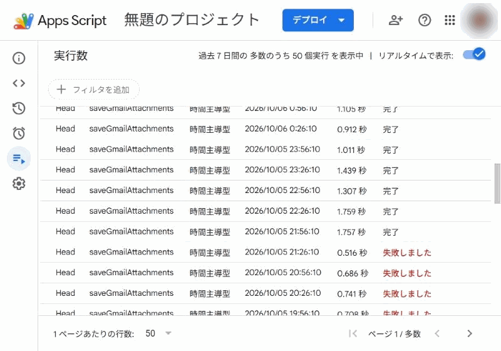Click the ページ 1 / 多数 page indicator

[395, 333]
